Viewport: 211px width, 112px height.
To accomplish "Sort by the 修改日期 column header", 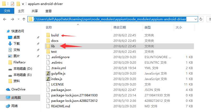I will pyautogui.click(x=120, y=28).
